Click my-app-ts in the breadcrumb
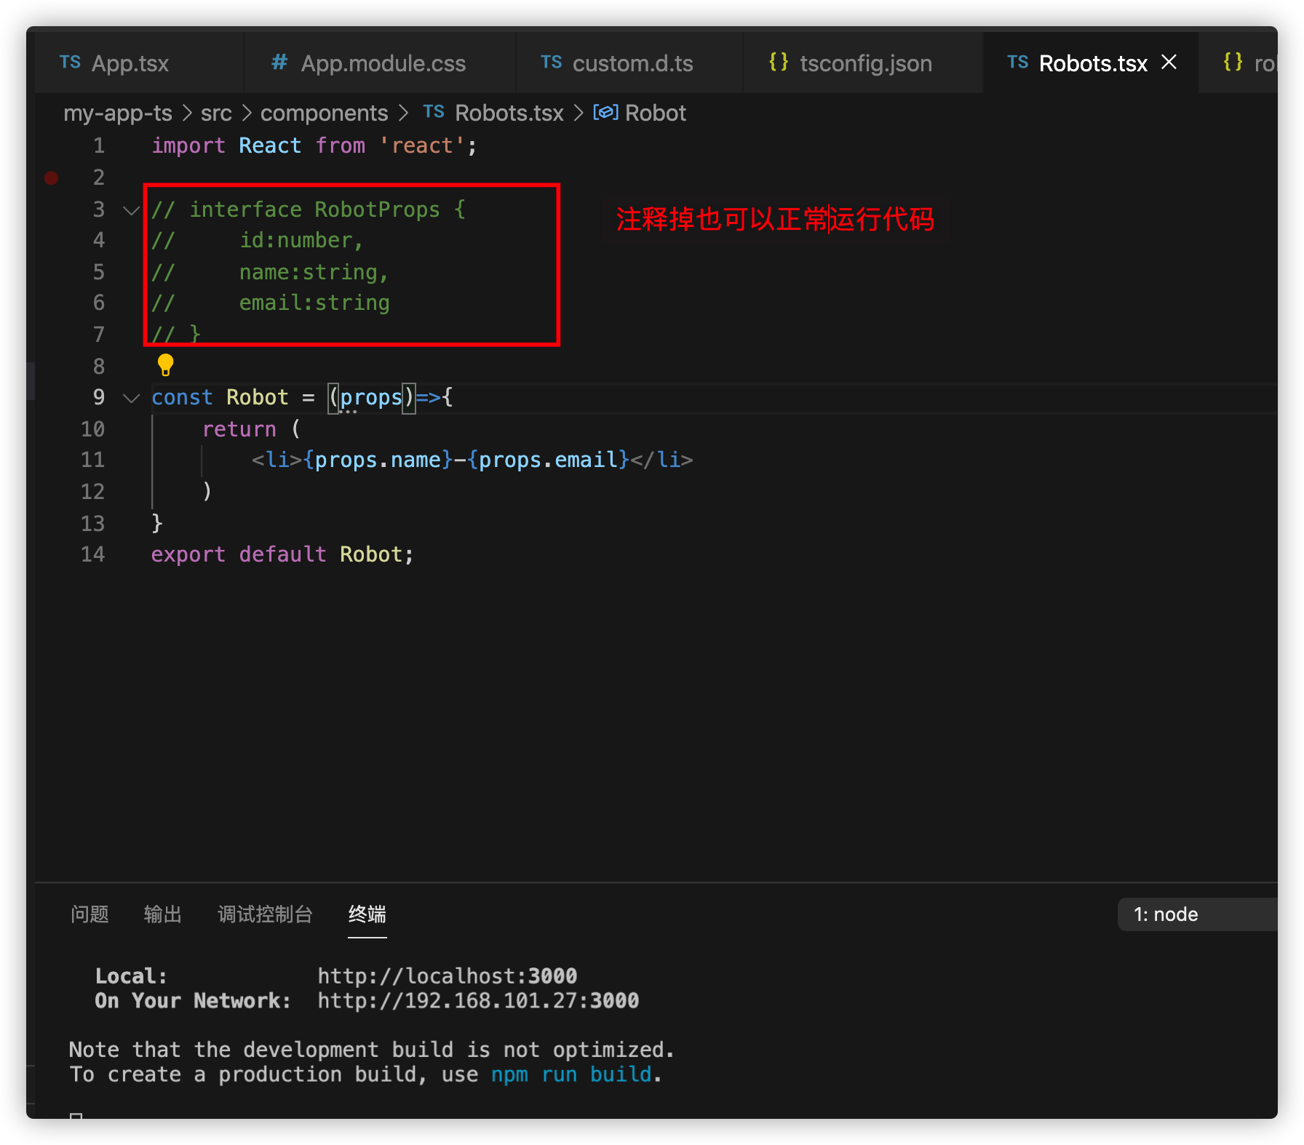1304x1145 pixels. point(118,113)
